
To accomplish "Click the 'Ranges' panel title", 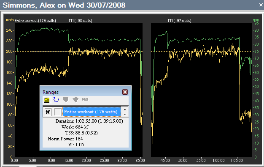I will point(51,92).
